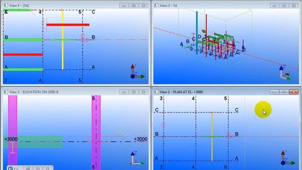Image resolution: width=302 pixels, height=170 pixels.
Task: Click the View 1 plan window icon
Action: coord(156,92)
